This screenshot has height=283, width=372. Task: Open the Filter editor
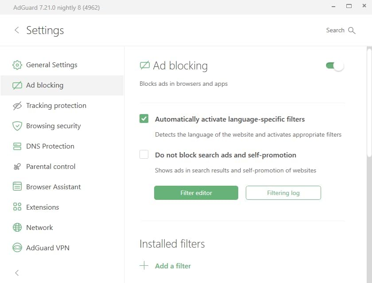click(x=196, y=193)
